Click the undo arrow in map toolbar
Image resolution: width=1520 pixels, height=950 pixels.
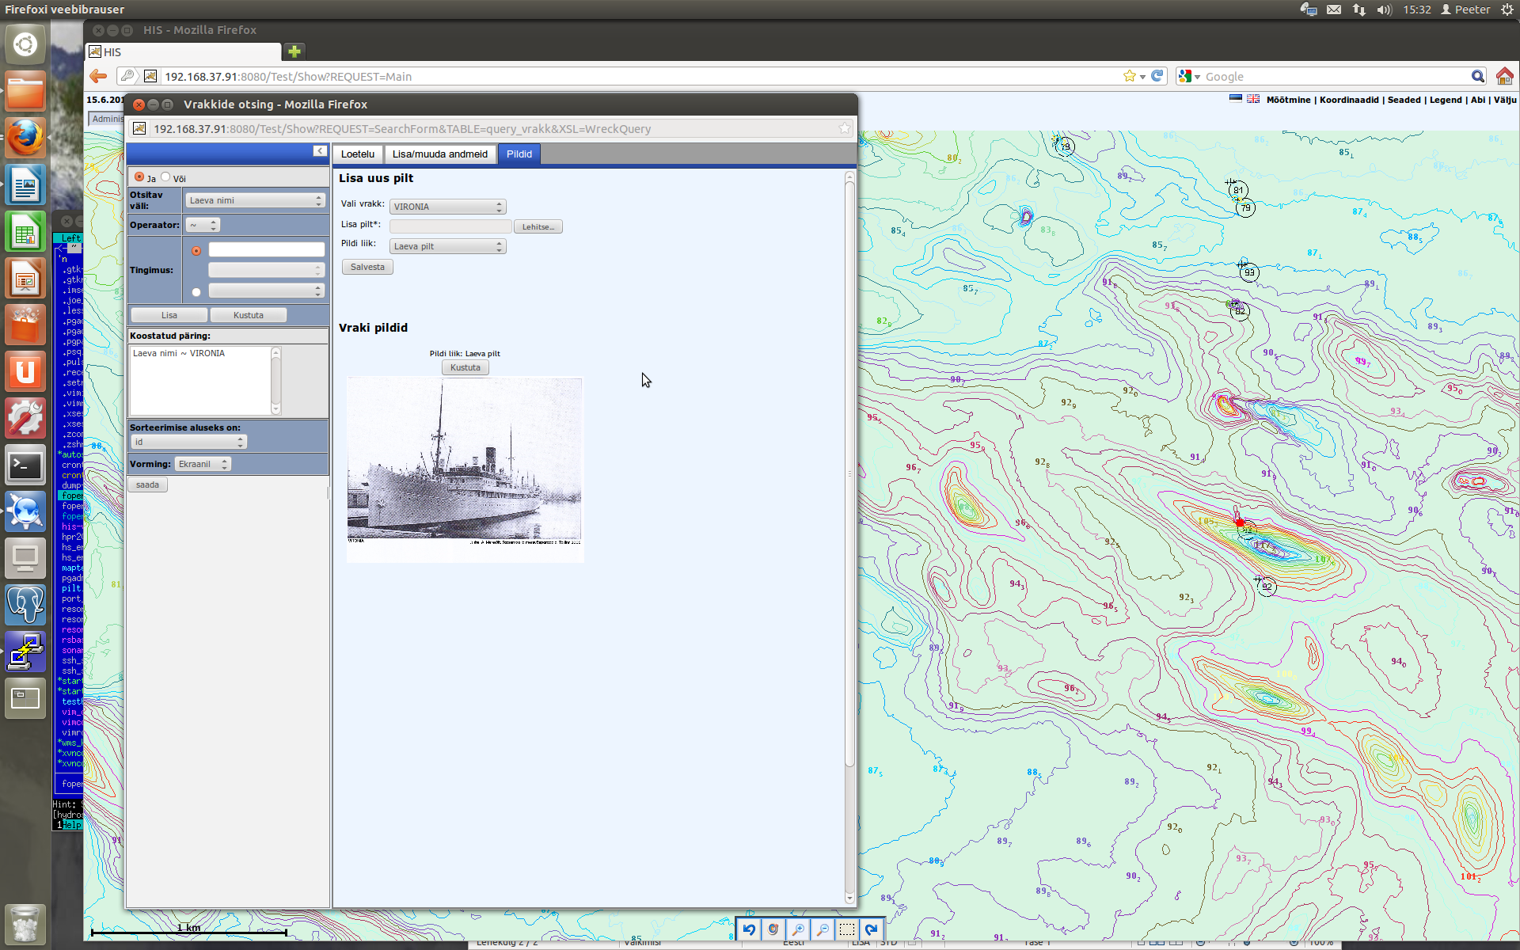click(x=749, y=929)
